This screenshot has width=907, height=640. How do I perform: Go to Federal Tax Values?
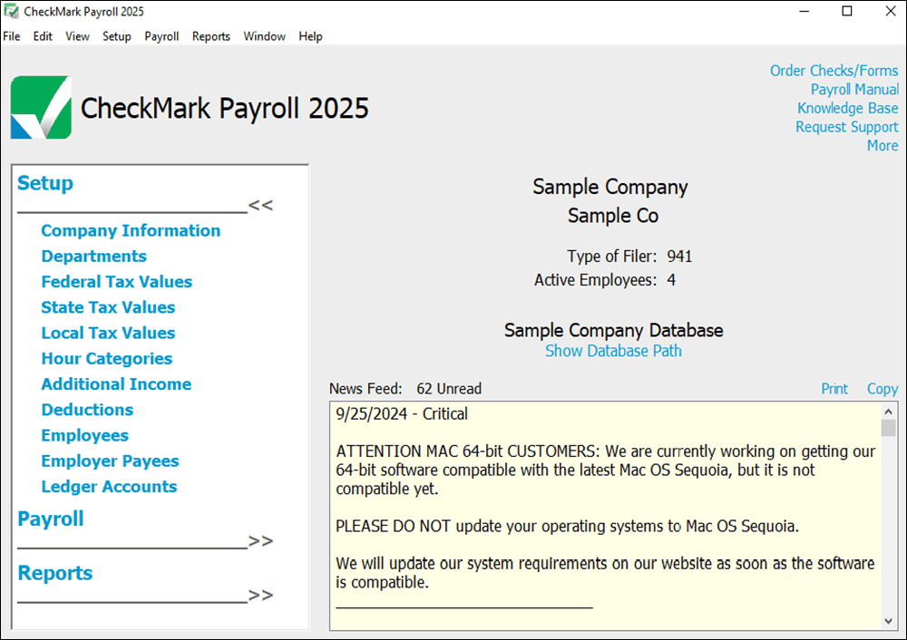click(116, 282)
